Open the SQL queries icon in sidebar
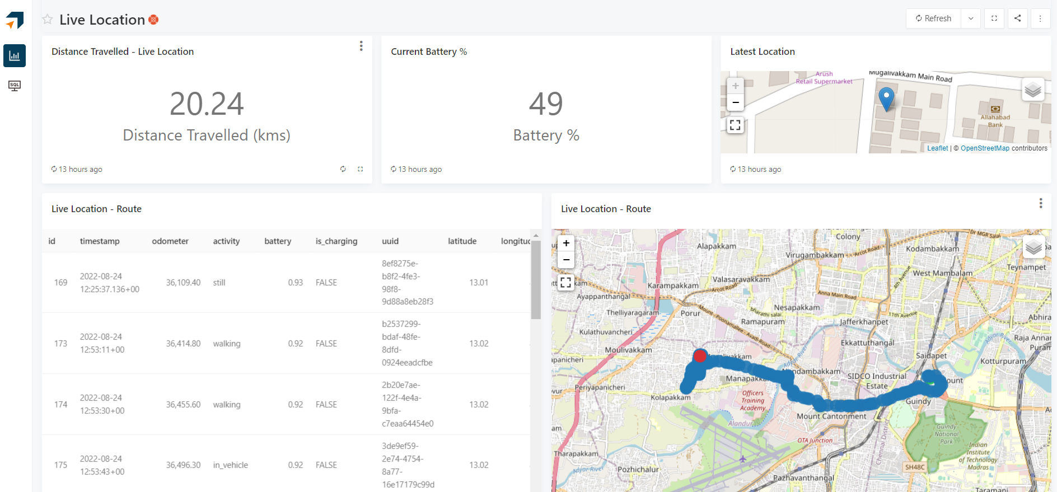This screenshot has height=492, width=1057. point(15,86)
